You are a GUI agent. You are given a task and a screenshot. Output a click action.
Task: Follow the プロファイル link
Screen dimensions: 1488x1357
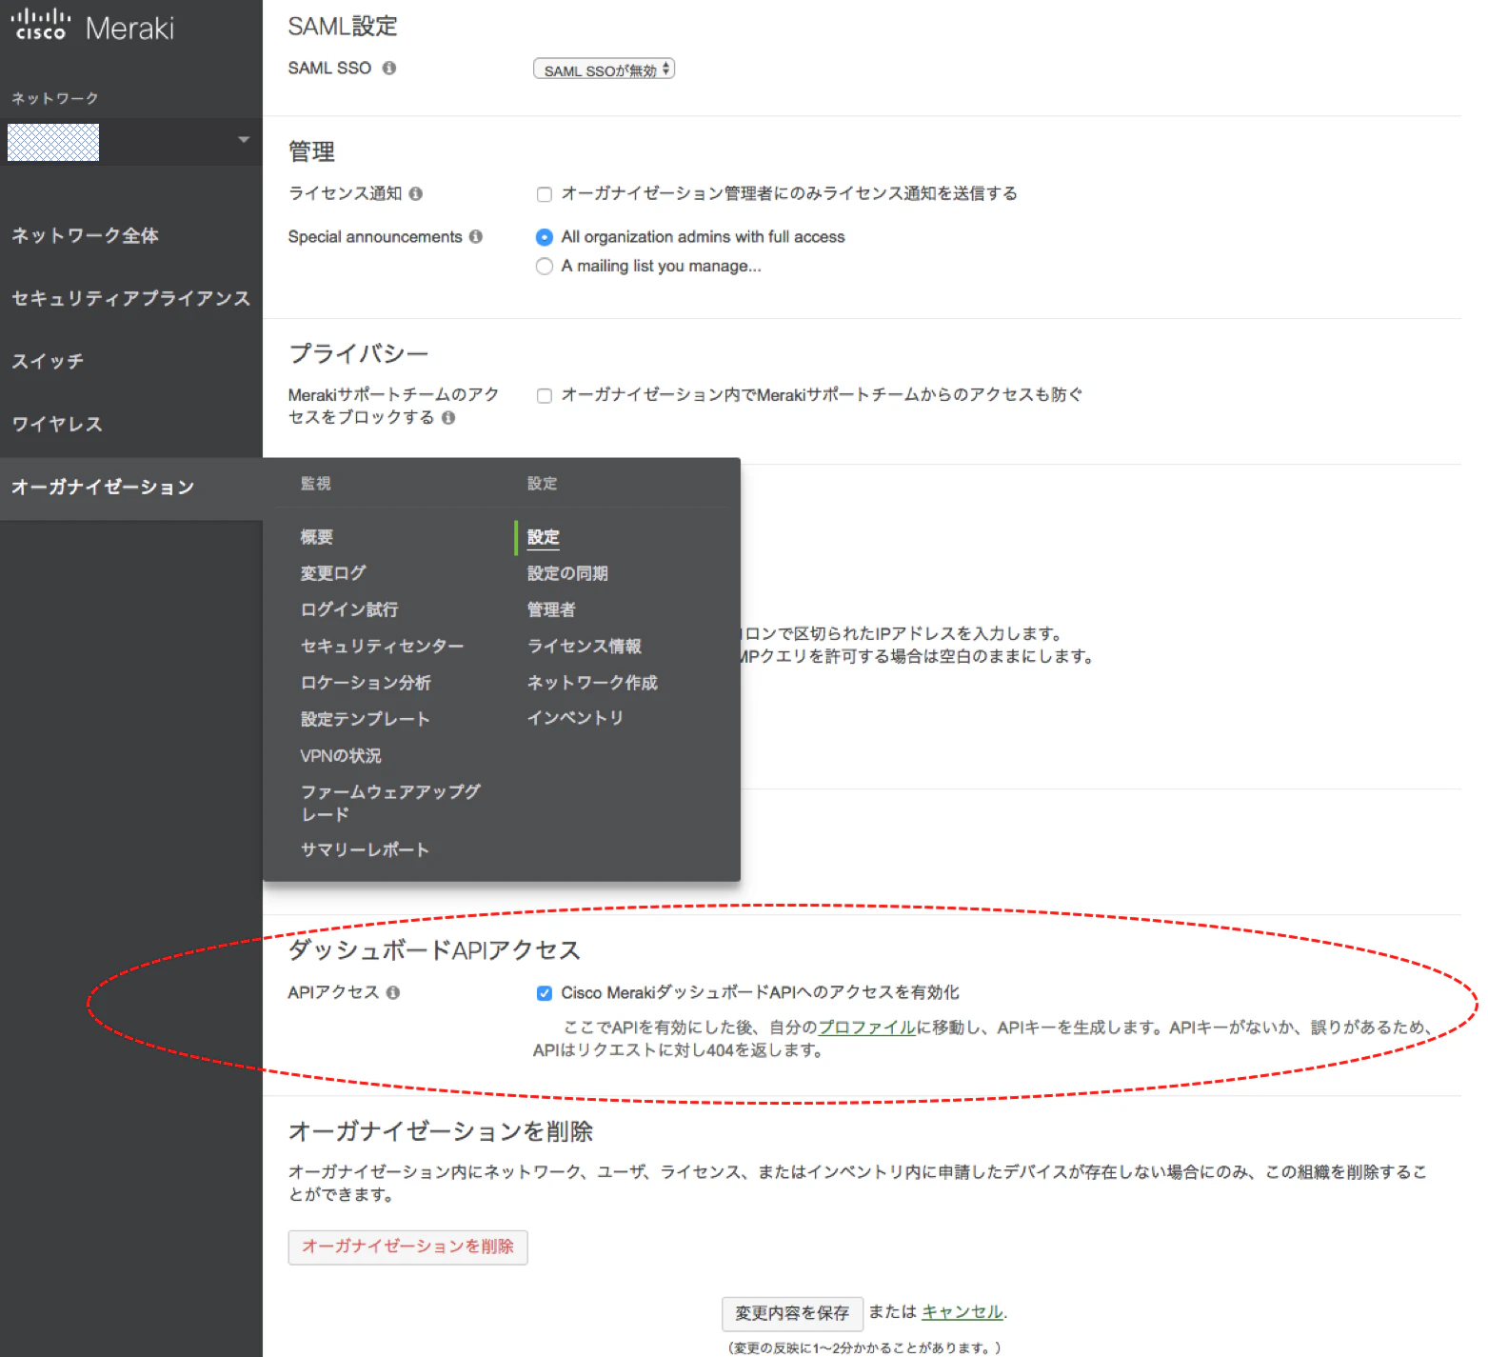[867, 1027]
